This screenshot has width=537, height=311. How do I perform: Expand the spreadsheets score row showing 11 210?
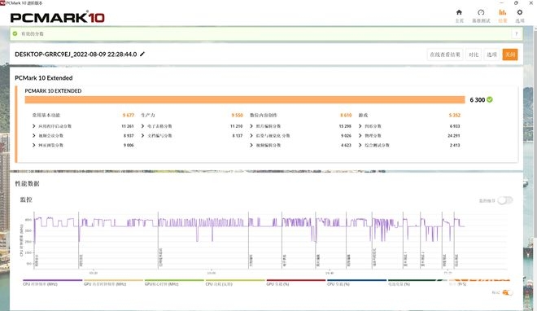192,126
